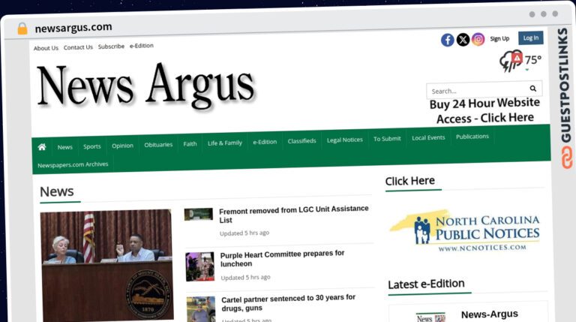Click the Purple Heart article thumbnail
This screenshot has height=322, width=576.
[200, 266]
